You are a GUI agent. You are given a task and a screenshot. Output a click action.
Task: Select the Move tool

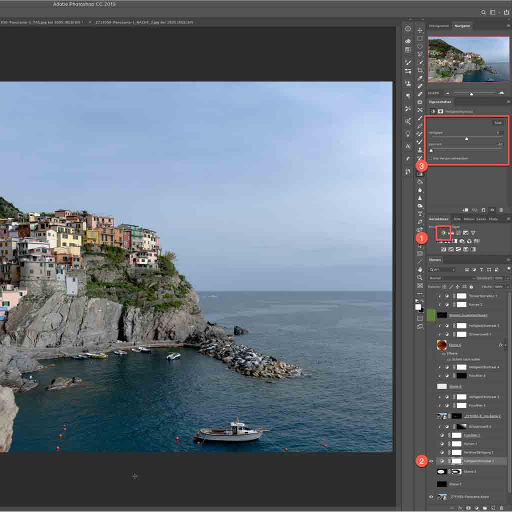(x=420, y=30)
